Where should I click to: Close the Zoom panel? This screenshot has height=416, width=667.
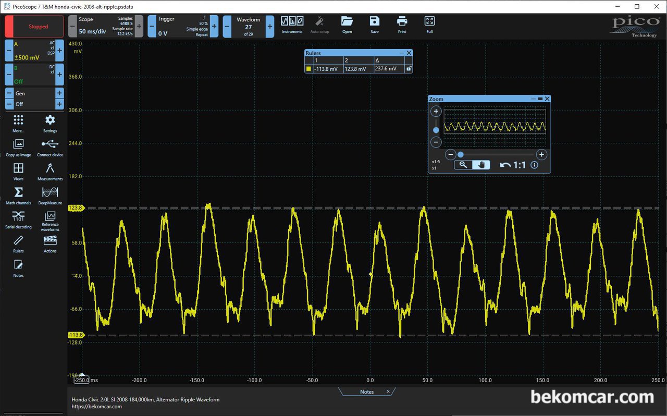click(547, 99)
